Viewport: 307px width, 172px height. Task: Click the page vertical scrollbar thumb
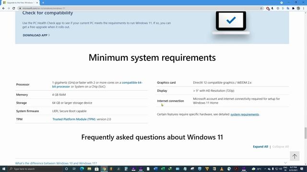coord(306,133)
